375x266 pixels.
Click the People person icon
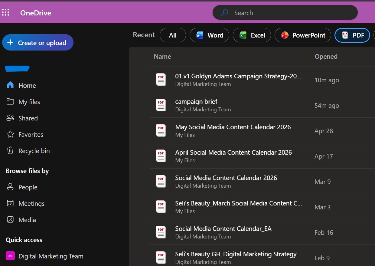point(10,187)
